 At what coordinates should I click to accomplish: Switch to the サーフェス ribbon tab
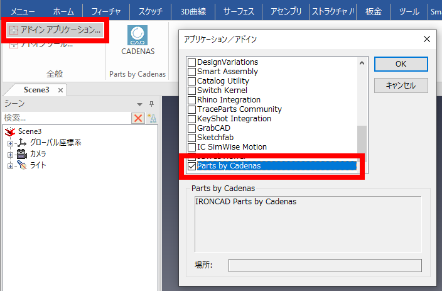pyautogui.click(x=239, y=12)
